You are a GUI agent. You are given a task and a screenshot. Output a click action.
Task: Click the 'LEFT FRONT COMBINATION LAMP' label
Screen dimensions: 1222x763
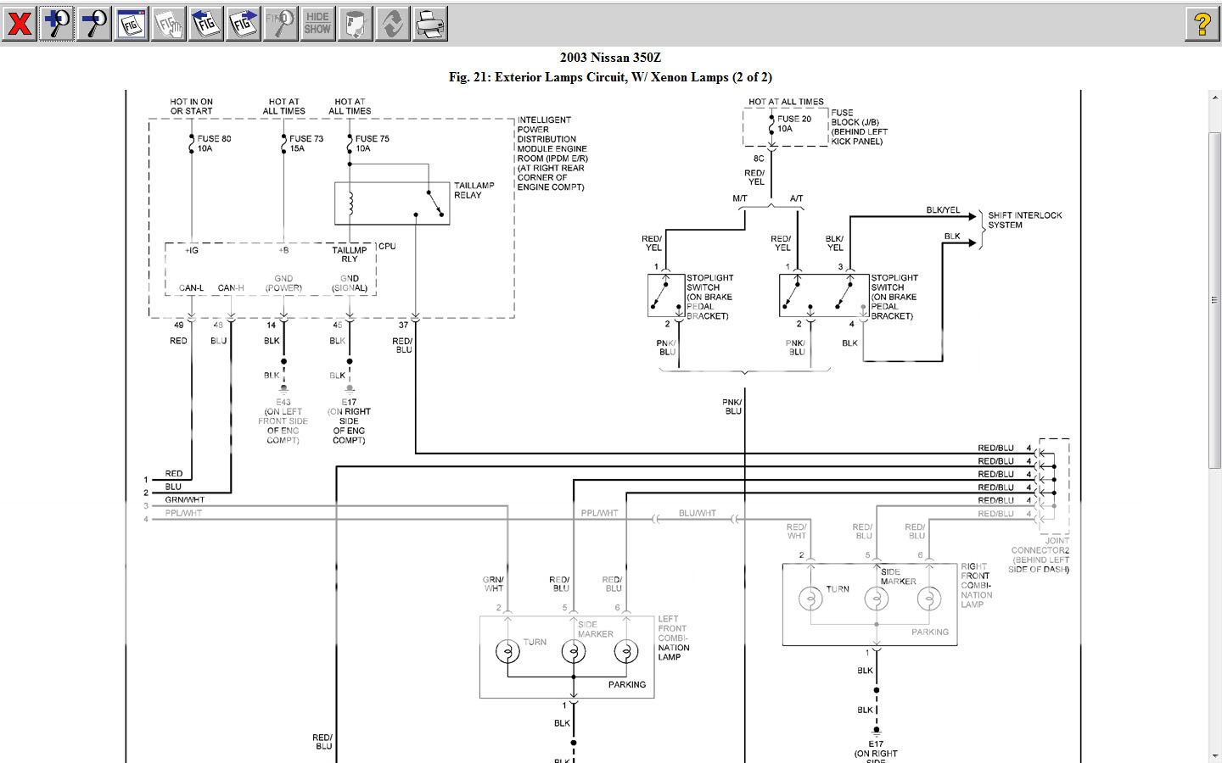[674, 638]
